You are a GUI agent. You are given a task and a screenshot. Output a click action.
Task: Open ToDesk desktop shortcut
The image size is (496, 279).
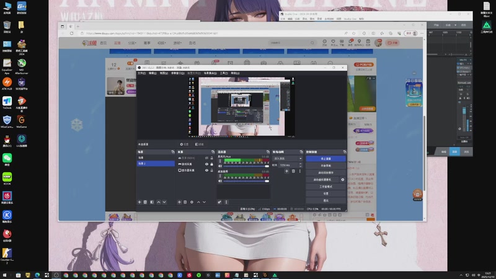7,103
